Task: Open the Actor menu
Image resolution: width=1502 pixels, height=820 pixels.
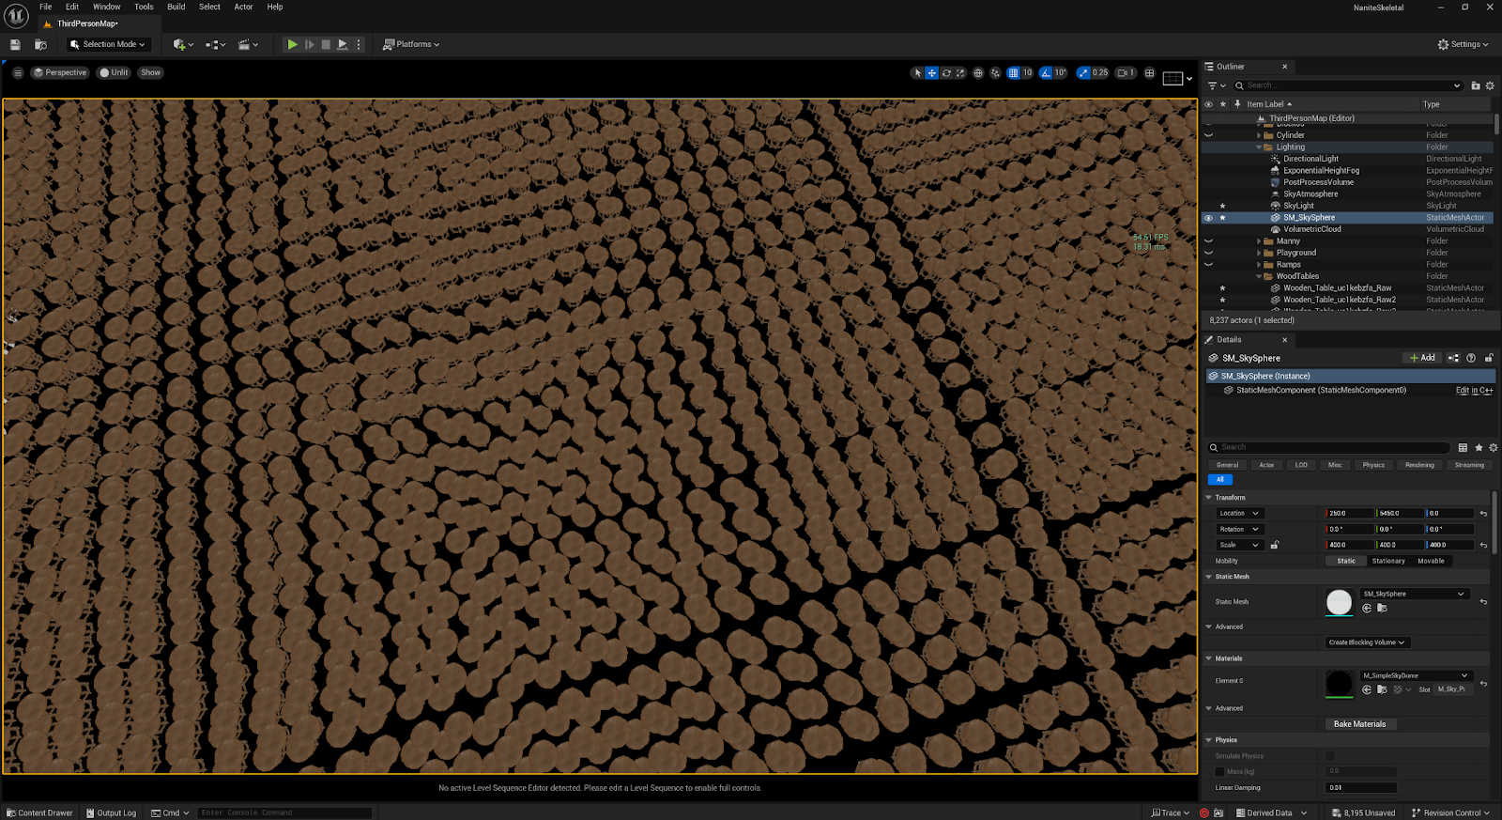Action: 243,7
